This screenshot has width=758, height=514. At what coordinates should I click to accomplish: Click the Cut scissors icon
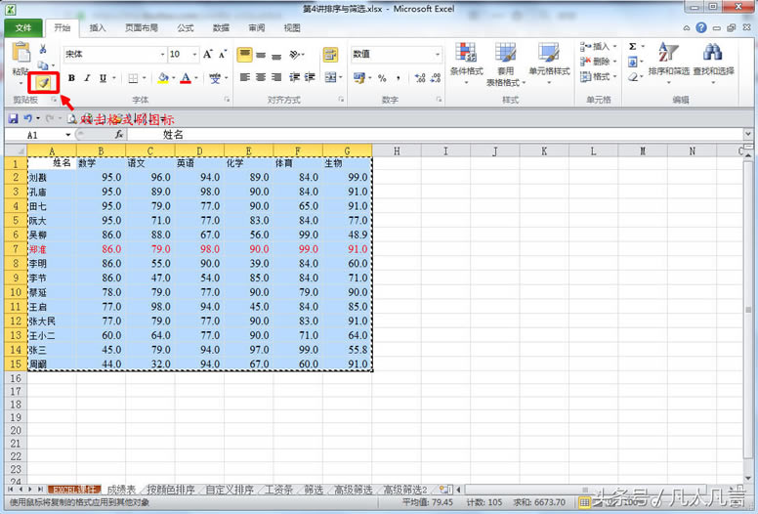click(42, 49)
